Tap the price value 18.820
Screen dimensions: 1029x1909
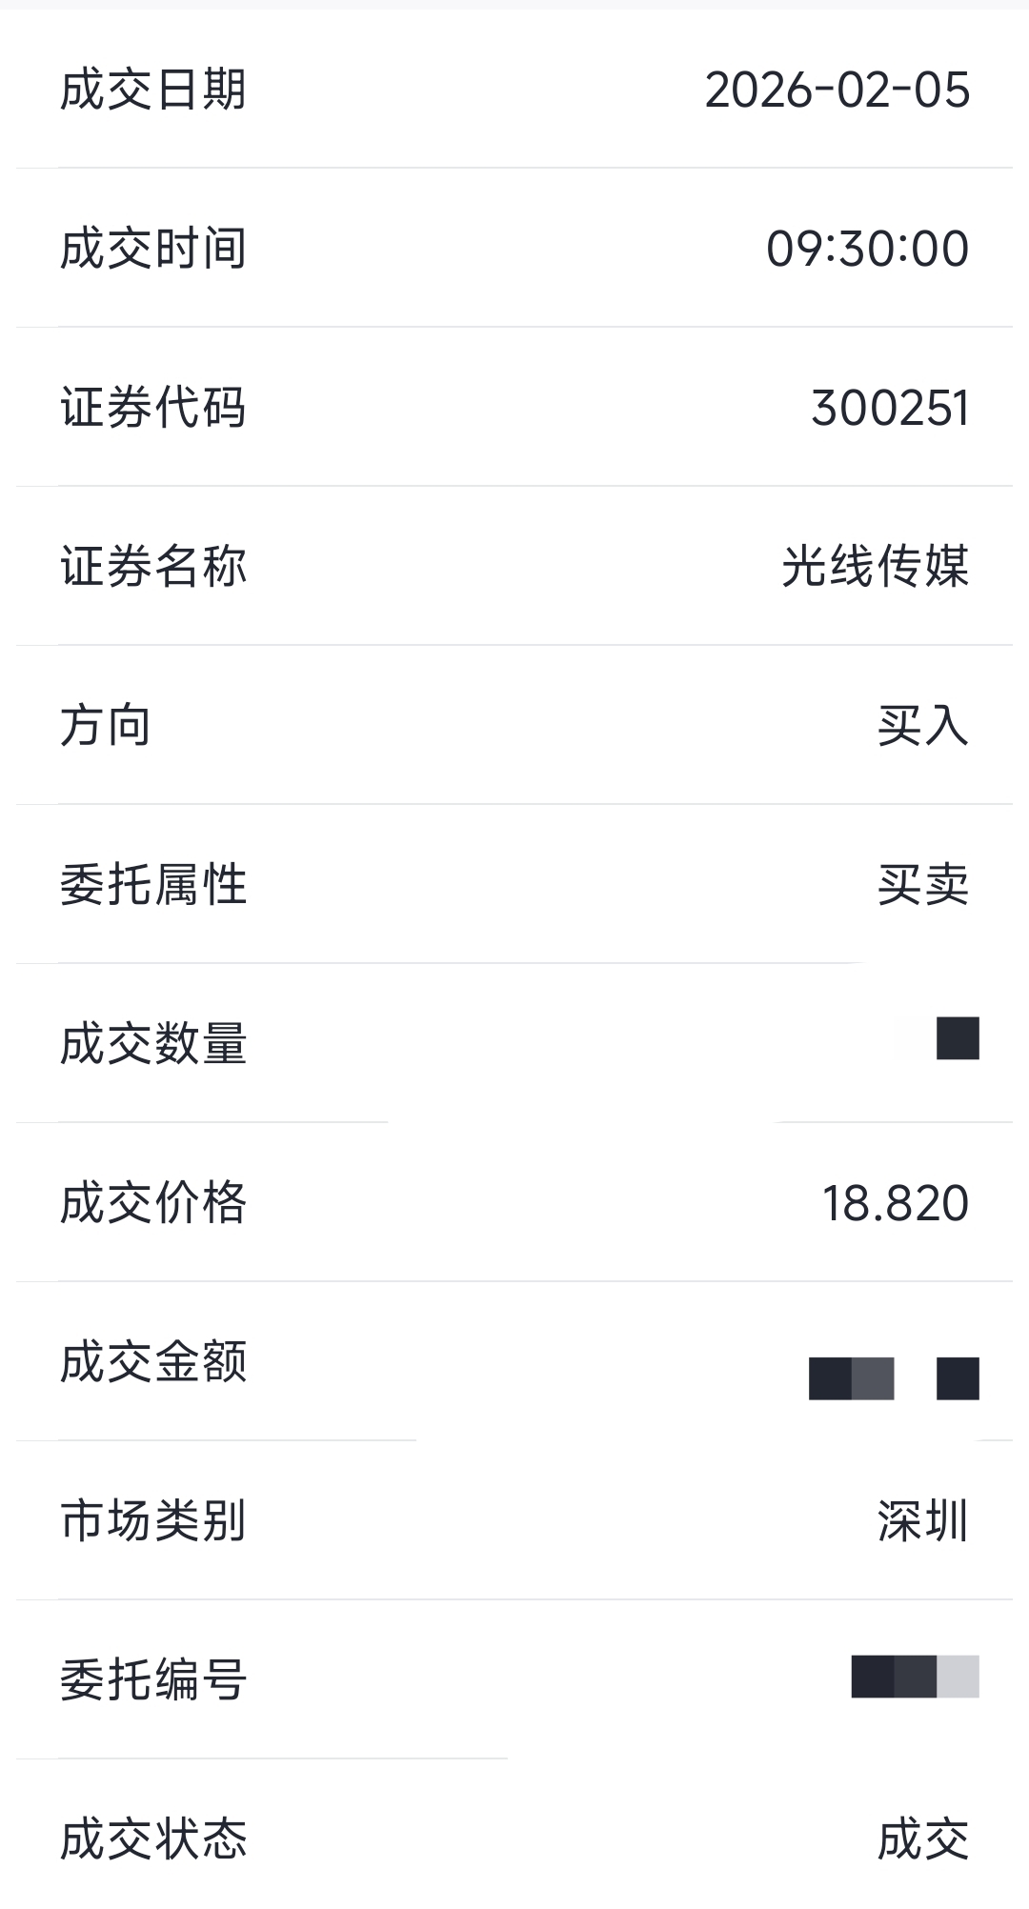[x=895, y=1204]
